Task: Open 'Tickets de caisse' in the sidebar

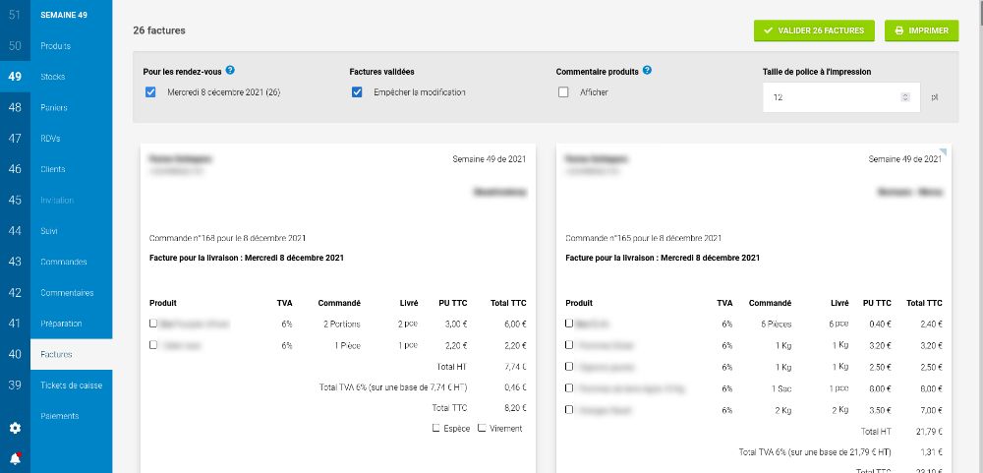Action: [x=71, y=384]
